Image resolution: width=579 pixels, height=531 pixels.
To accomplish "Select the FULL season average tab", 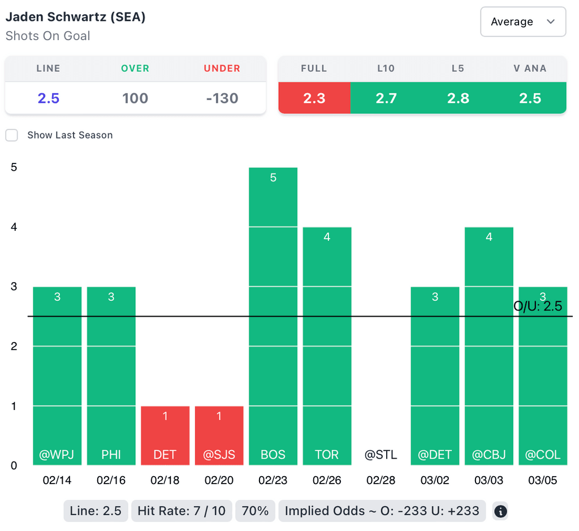I will 314,98.
